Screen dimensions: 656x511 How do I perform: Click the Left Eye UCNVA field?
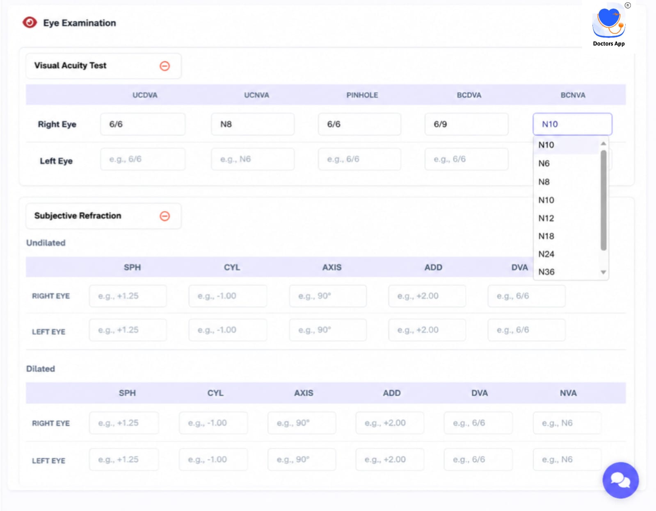click(x=253, y=159)
